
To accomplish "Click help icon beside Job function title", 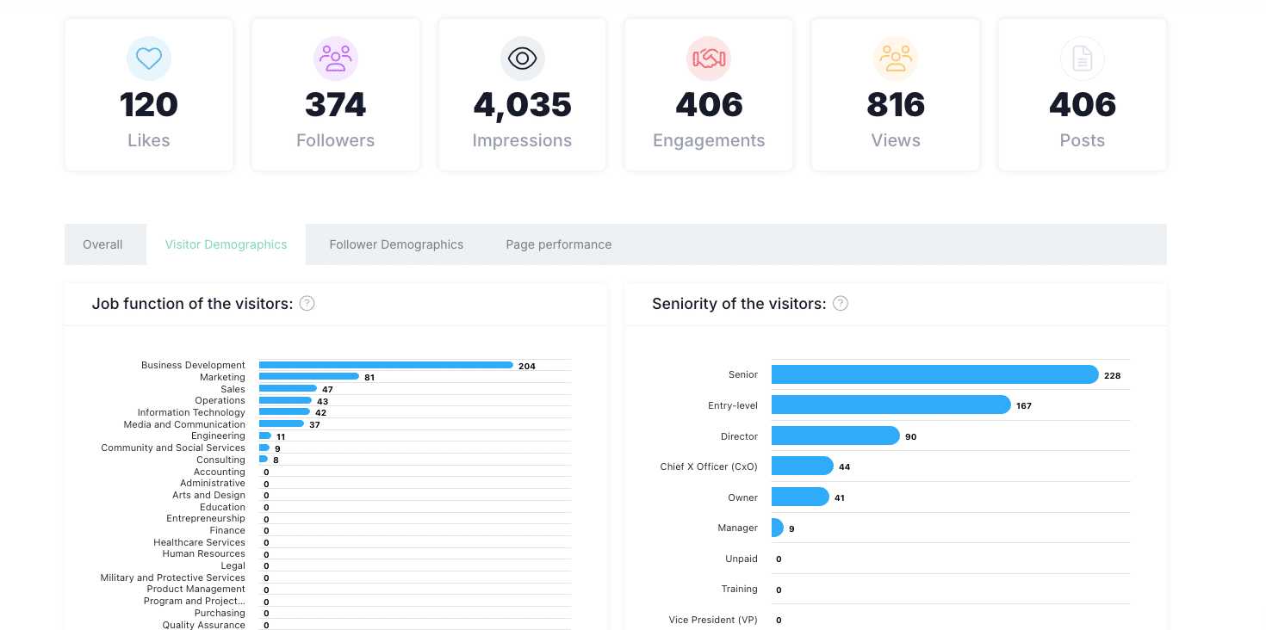I will pyautogui.click(x=307, y=303).
